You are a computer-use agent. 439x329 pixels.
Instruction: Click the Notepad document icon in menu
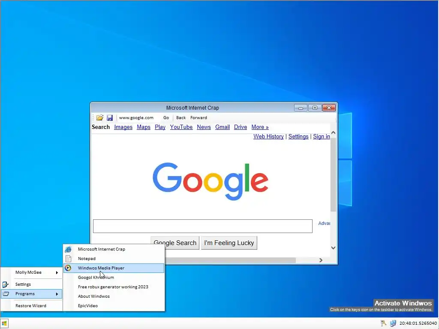[68, 258]
